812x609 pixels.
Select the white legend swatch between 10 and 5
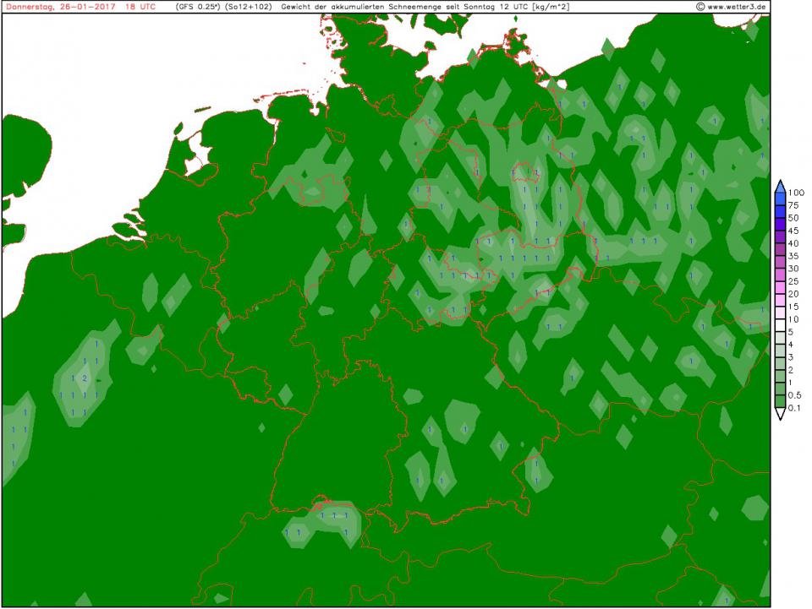[x=779, y=326]
